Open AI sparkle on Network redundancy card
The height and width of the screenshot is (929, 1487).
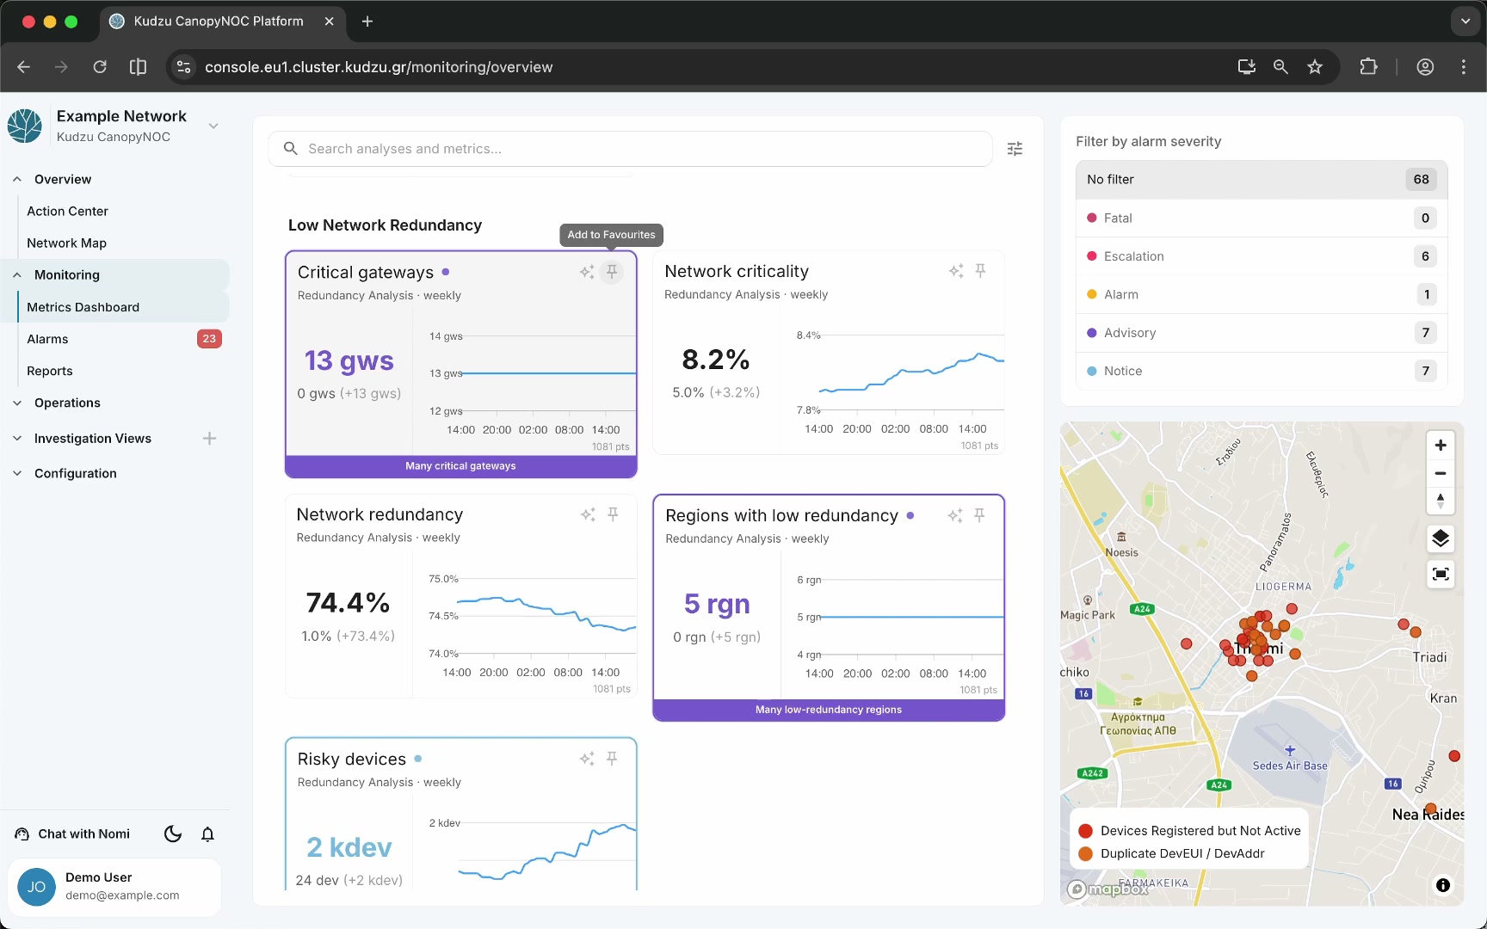tap(588, 514)
